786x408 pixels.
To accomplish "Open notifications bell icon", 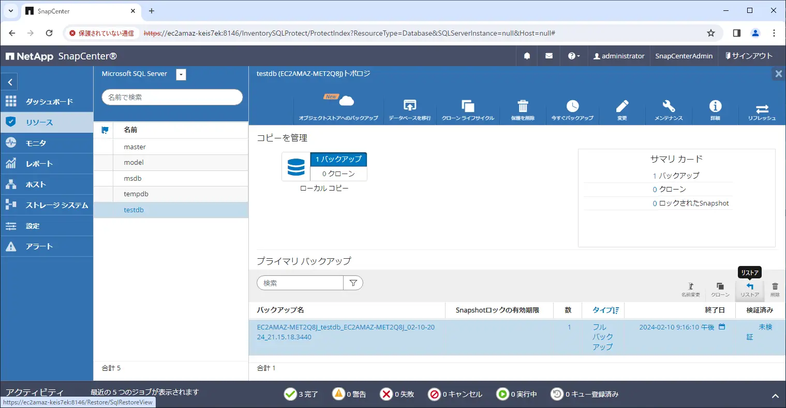I will pos(527,56).
